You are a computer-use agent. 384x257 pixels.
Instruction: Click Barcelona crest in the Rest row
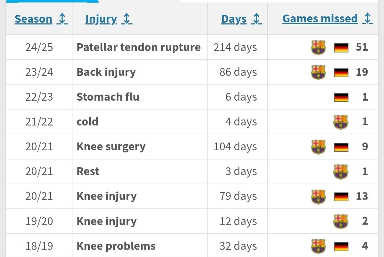coord(341,172)
